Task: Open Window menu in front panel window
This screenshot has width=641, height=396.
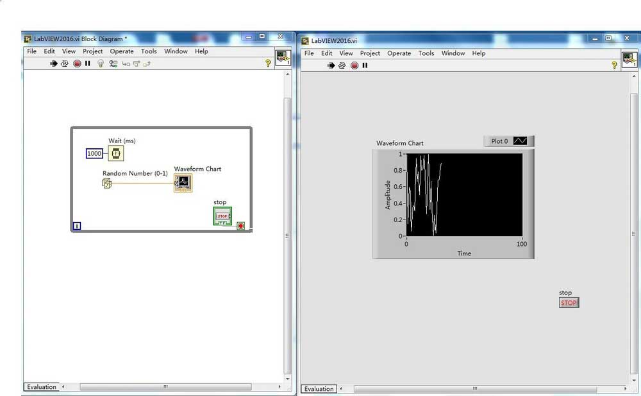Action: 453,53
